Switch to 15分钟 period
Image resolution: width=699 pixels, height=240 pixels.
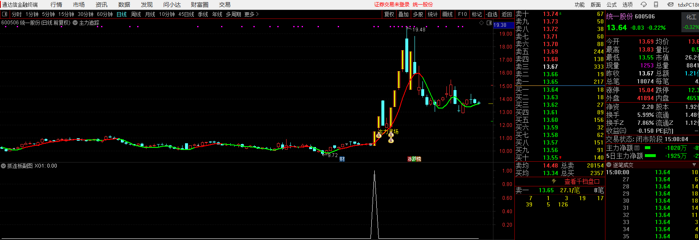click(66, 14)
